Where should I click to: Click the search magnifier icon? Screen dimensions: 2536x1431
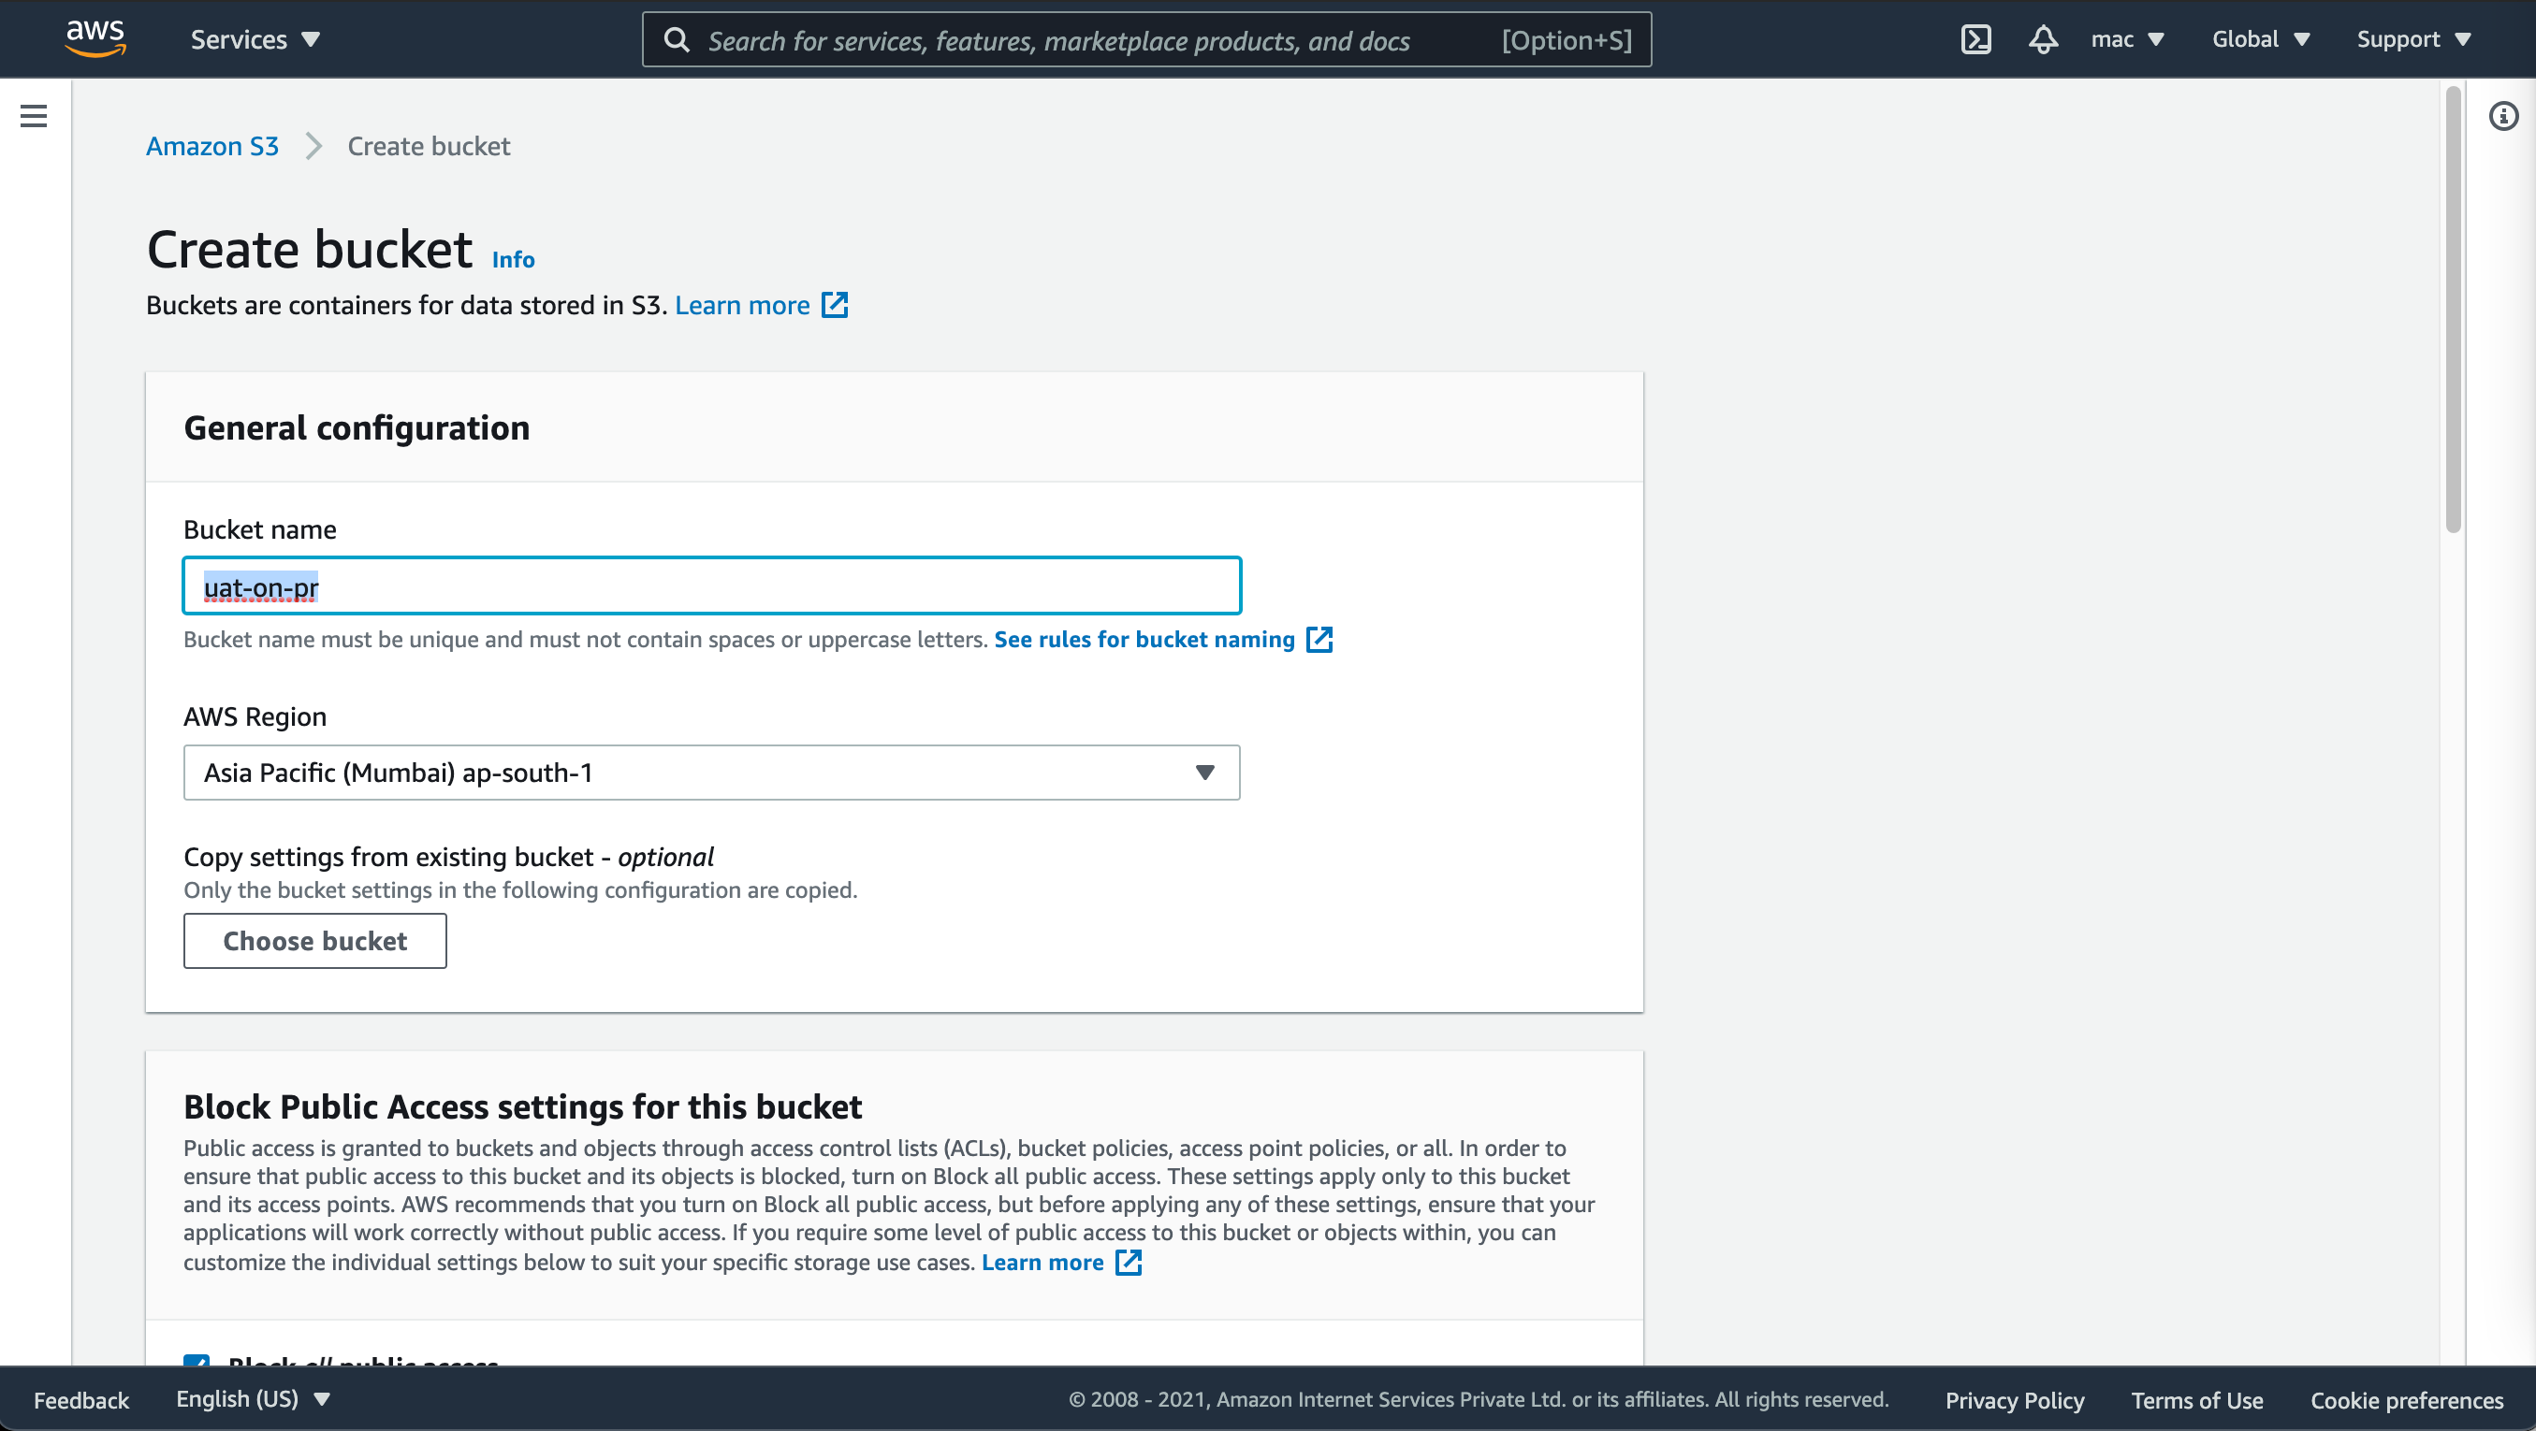click(x=677, y=39)
